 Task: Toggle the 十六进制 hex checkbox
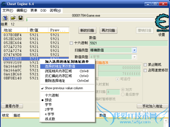[x=71, y=43]
